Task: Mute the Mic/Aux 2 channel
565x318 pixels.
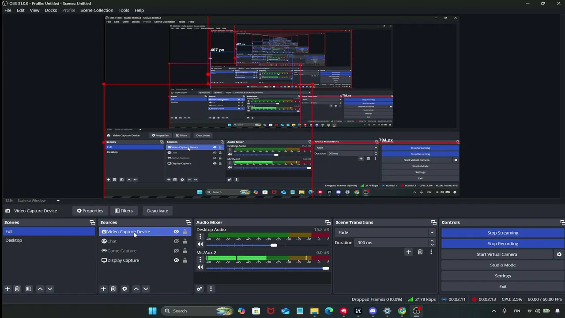Action: click(200, 268)
